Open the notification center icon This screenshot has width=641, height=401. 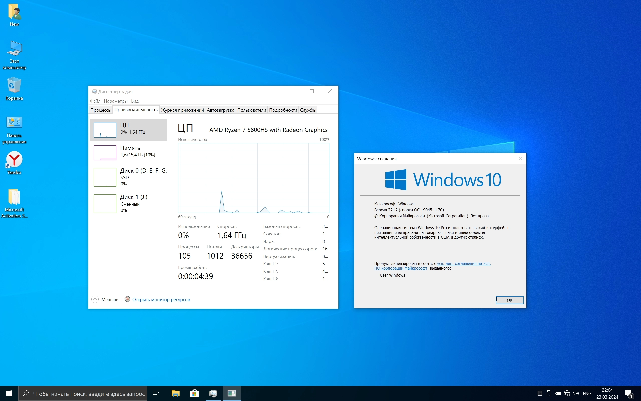click(629, 393)
